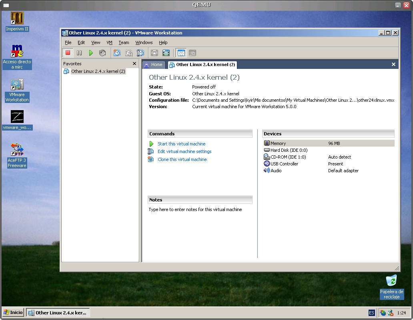Screen dimensions: 413x320
Task: Click the VM icon in Favorites list
Action: click(66, 71)
